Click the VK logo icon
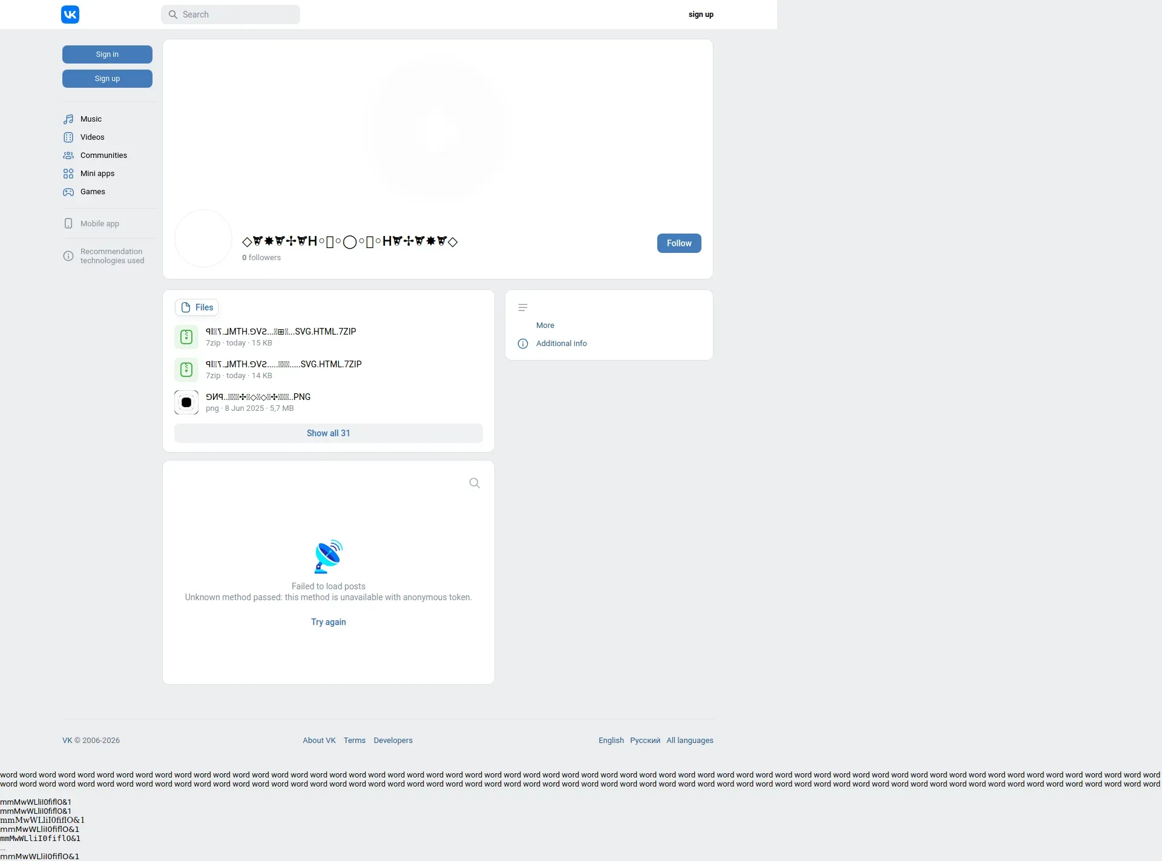 pyautogui.click(x=70, y=15)
